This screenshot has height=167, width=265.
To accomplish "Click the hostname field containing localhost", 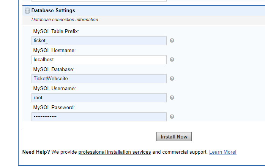I will point(99,60).
